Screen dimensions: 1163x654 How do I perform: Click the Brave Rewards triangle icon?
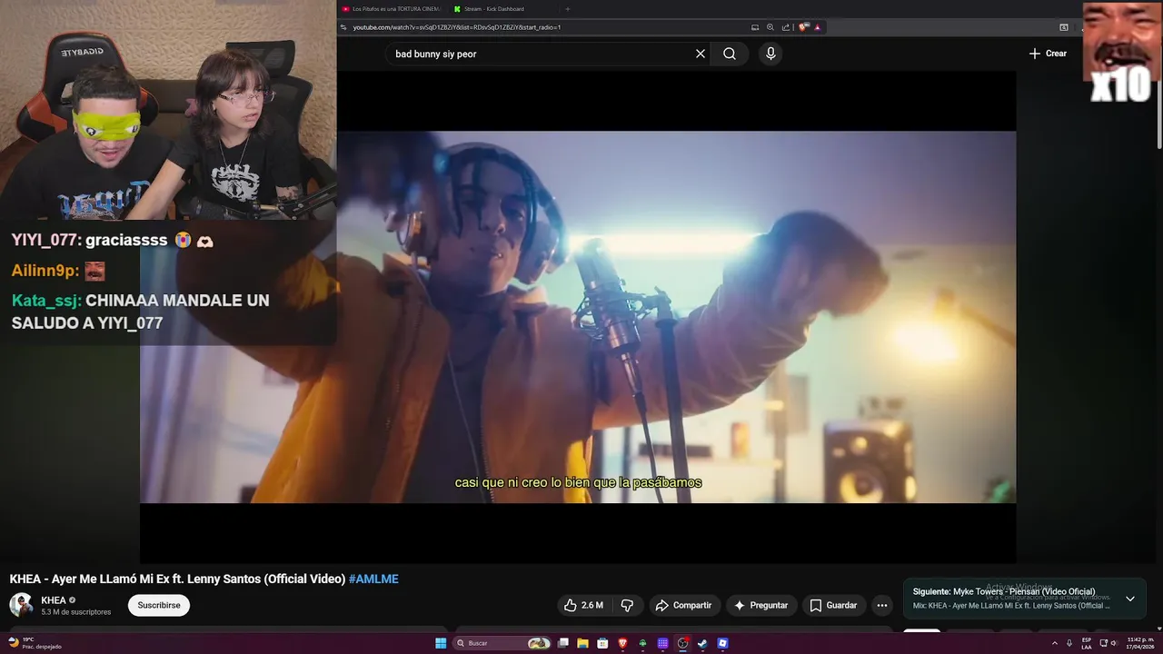[817, 27]
